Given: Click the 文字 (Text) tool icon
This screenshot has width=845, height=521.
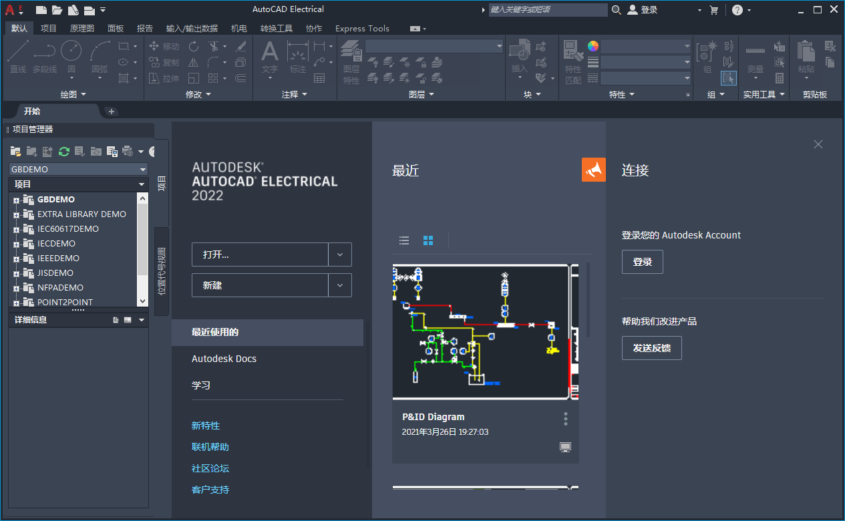Looking at the screenshot, I should (270, 52).
